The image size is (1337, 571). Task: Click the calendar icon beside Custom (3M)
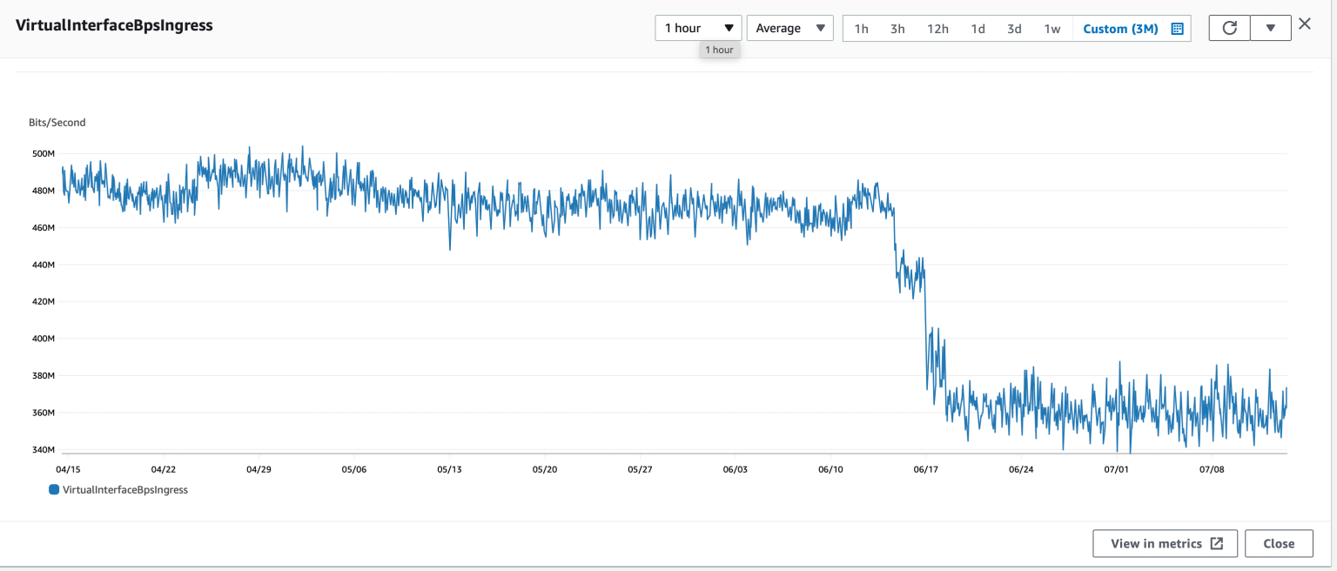point(1177,29)
